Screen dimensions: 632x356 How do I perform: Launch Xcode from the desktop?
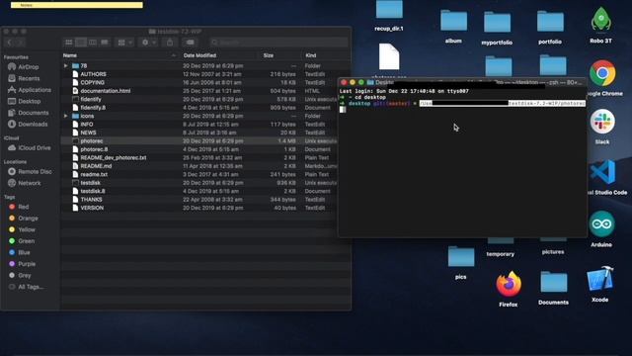(x=600, y=279)
